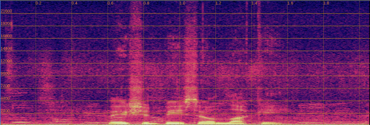Click the 2400 frequency axis label
Viewport: 370px width, 125px height.
[5, 111]
